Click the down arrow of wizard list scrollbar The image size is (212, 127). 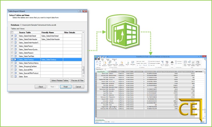(83, 76)
